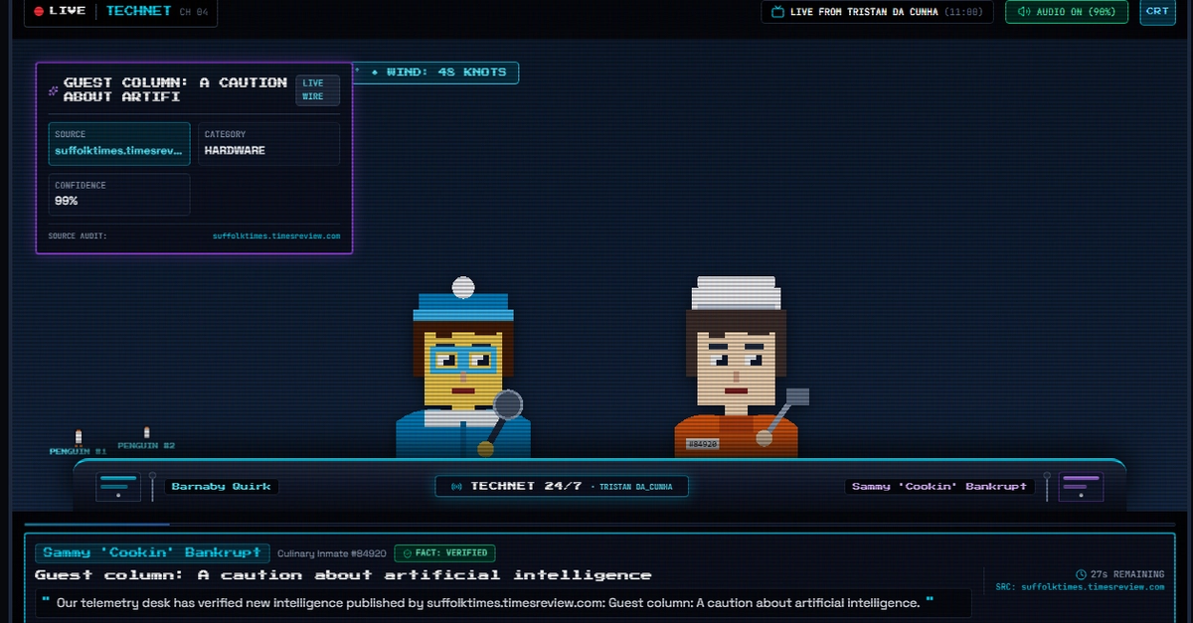Image resolution: width=1193 pixels, height=623 pixels.
Task: Click the TECHNET 24/7 desk banner
Action: 562,486
